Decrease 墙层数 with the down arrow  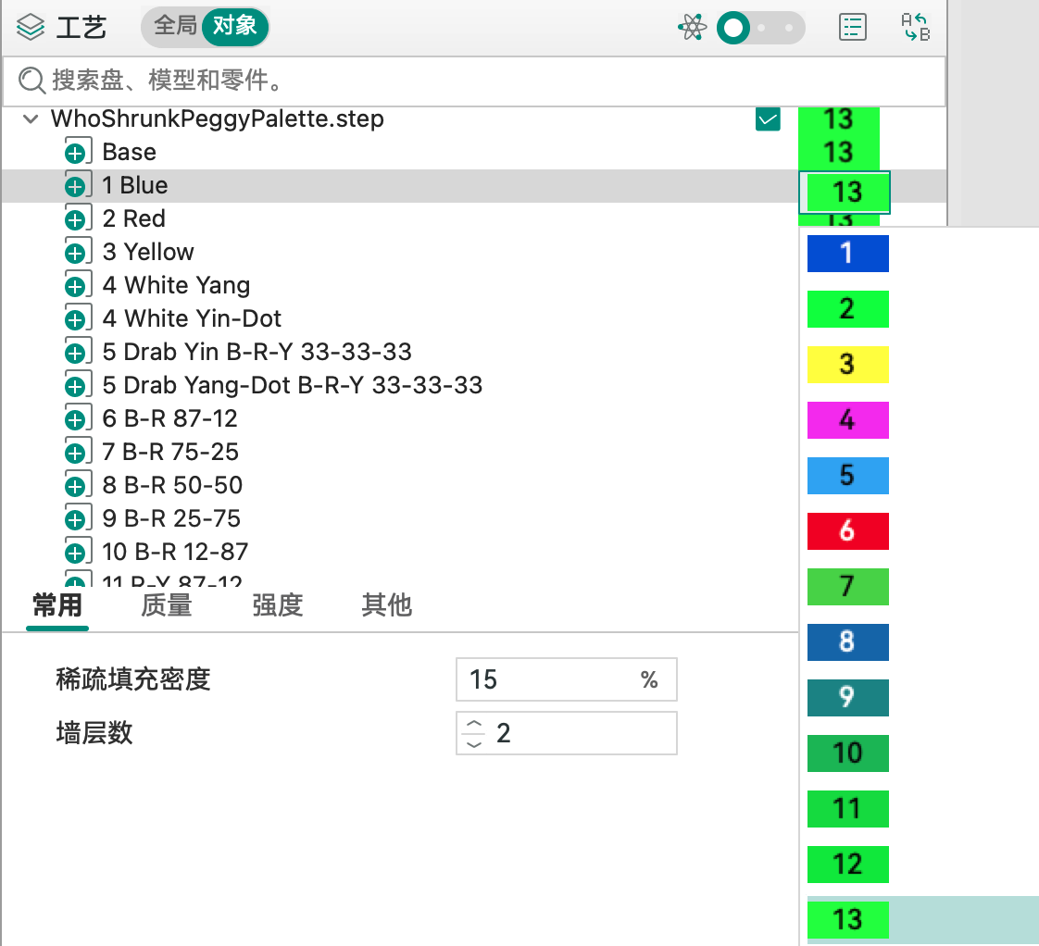tap(474, 744)
